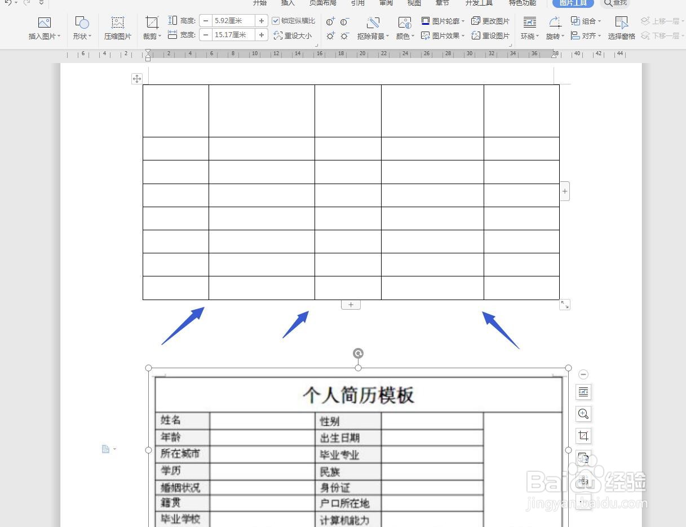Switch to the 插入 ribbon tab
Screen dimensions: 686x527
click(x=287, y=3)
